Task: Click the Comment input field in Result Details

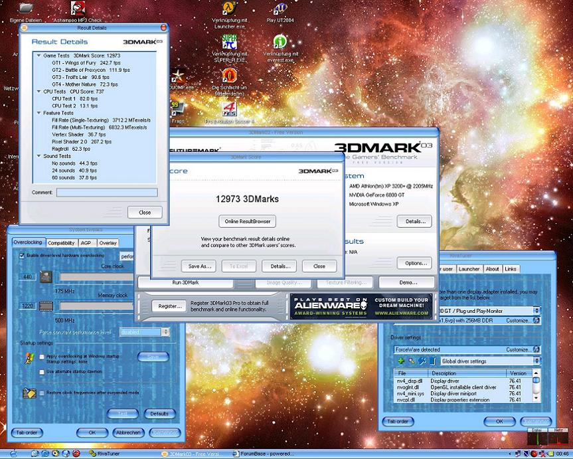Action: 107,193
